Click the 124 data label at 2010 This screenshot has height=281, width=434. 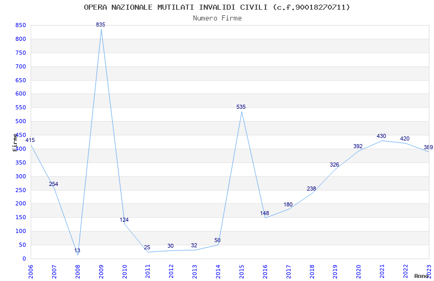124,220
